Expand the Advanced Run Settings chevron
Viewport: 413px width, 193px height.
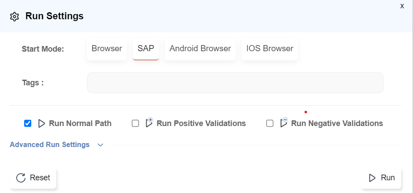(x=100, y=145)
